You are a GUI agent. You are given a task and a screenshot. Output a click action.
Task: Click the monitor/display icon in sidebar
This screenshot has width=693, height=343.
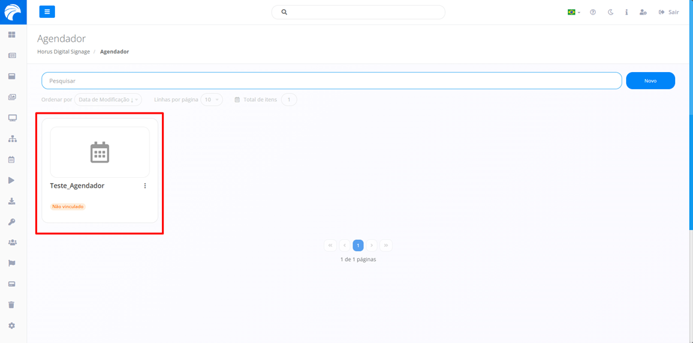pos(12,118)
